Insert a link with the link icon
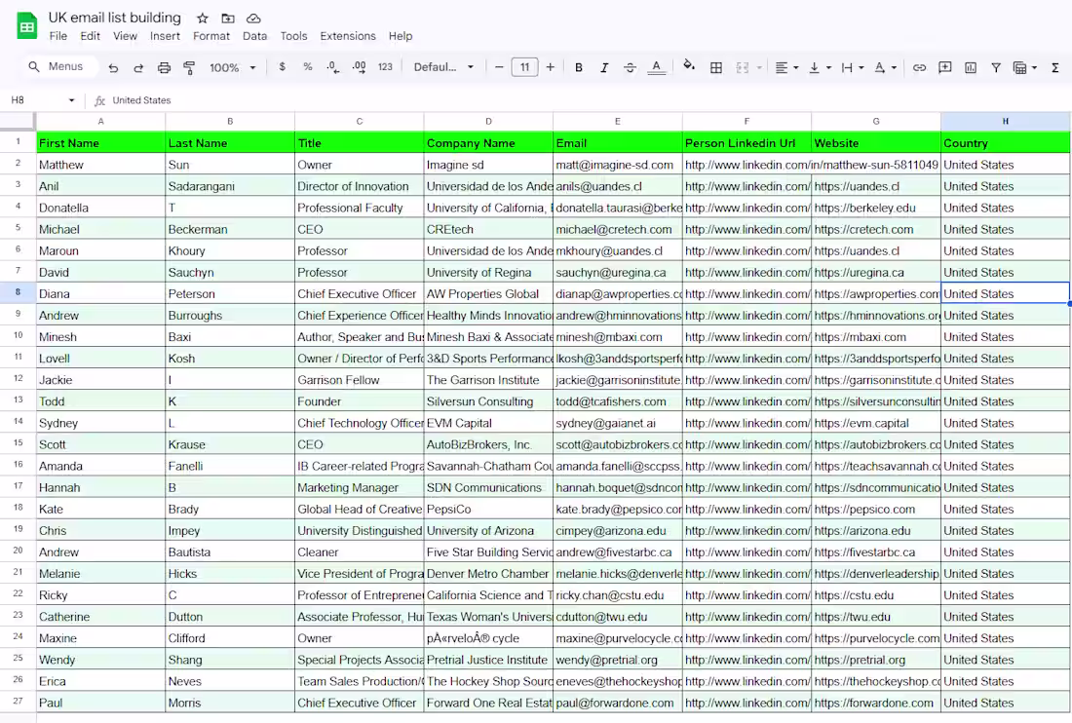This screenshot has height=723, width=1072. 919,67
